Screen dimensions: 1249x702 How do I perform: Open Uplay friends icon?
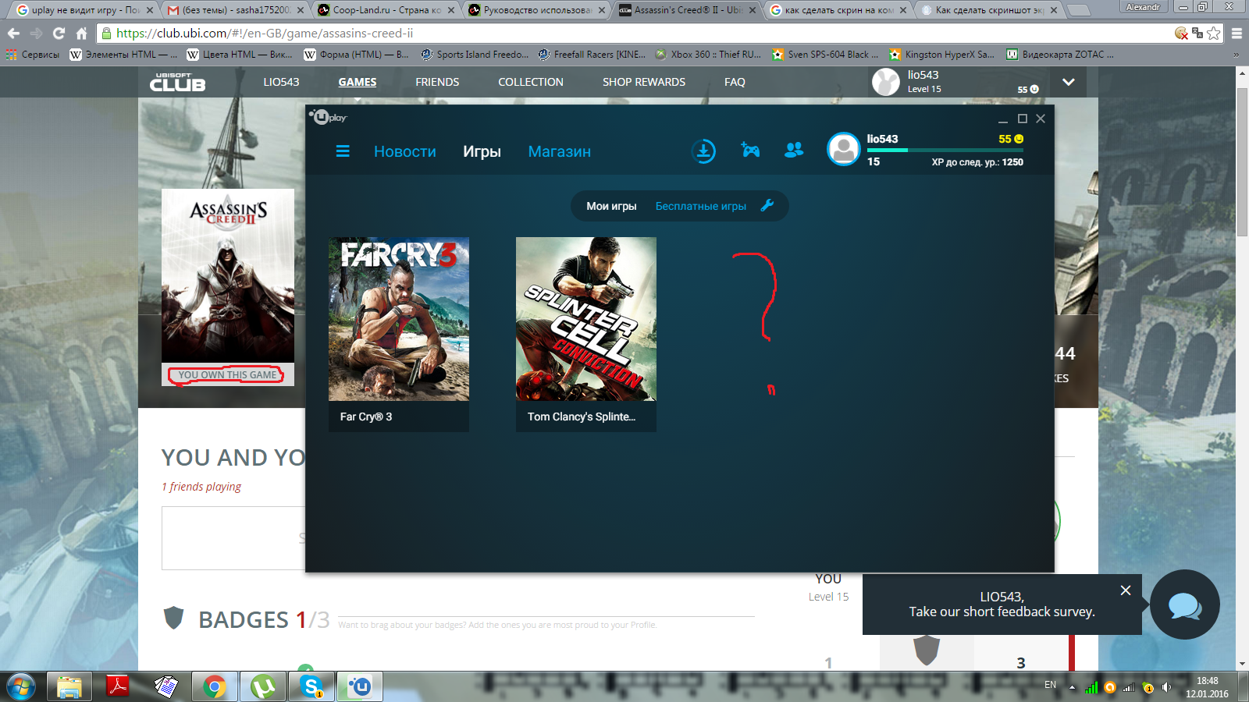point(794,150)
